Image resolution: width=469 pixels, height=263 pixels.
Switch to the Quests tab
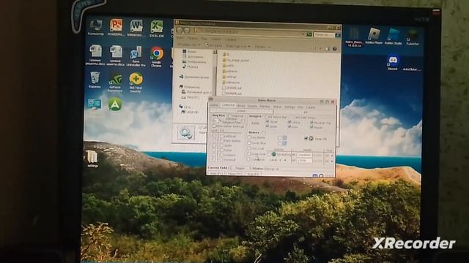pos(252,107)
